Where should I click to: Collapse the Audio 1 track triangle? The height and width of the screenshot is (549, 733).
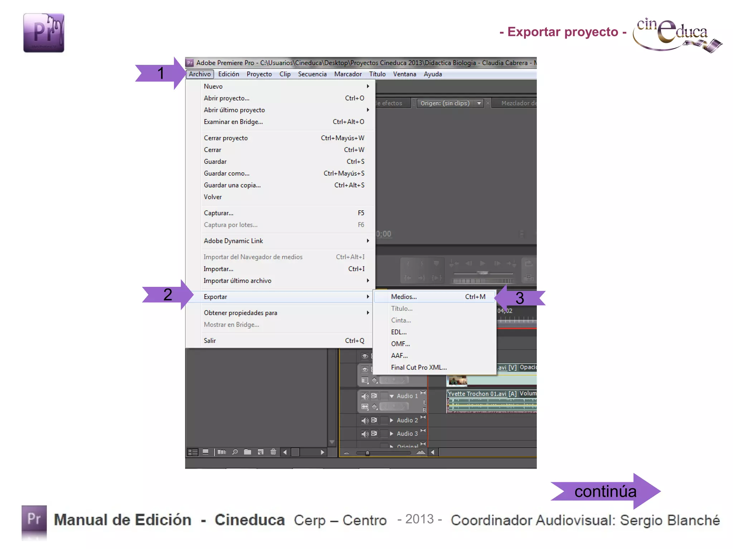point(392,396)
